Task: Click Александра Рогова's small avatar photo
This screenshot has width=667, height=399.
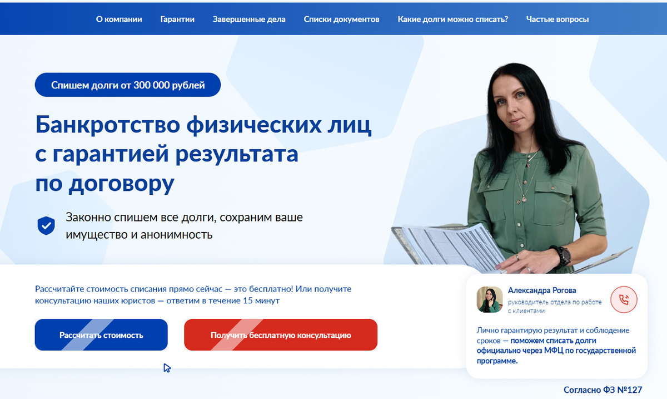Action: [490, 299]
